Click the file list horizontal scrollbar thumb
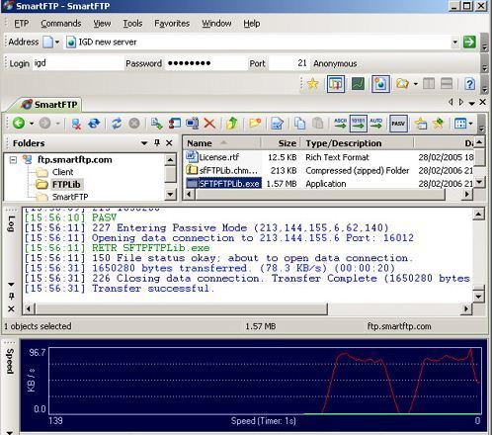The width and height of the screenshot is (492, 435). 320,194
